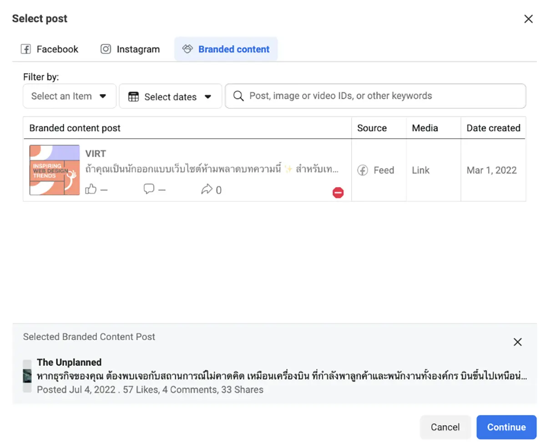Click the VIRT post thumbnail image
The image size is (546, 445).
(x=54, y=170)
